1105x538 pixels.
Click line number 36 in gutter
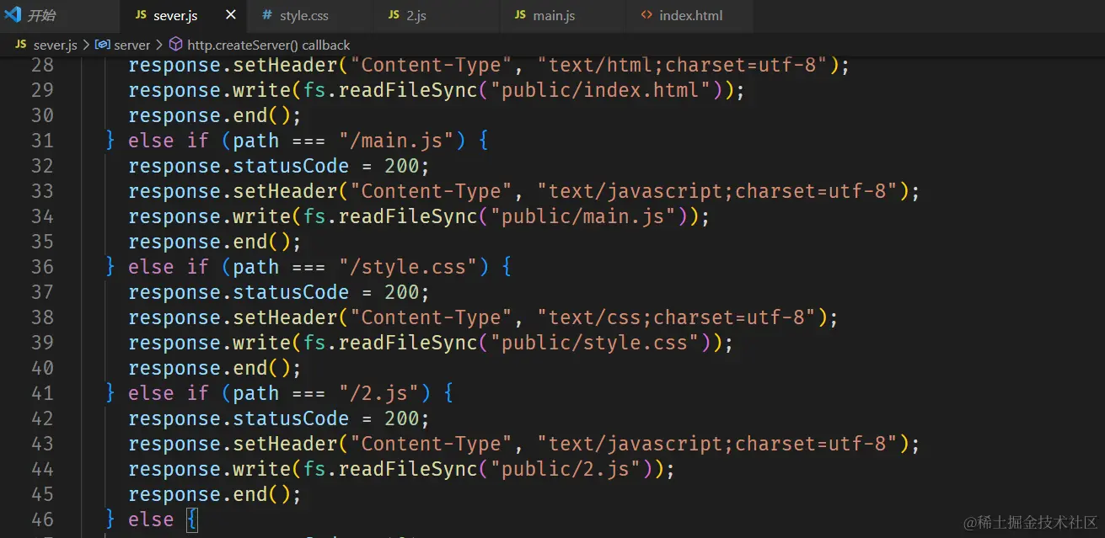[x=42, y=267]
